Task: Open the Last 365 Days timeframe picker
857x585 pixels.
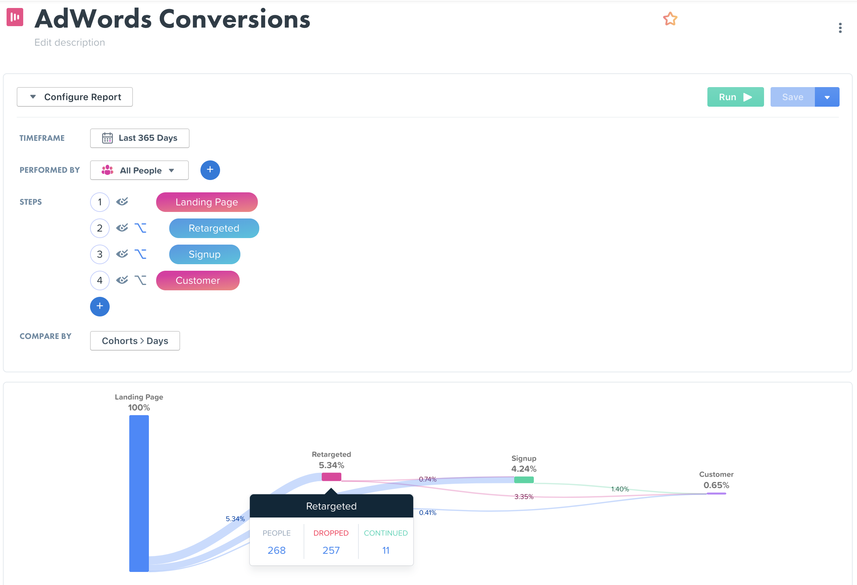Action: click(140, 138)
